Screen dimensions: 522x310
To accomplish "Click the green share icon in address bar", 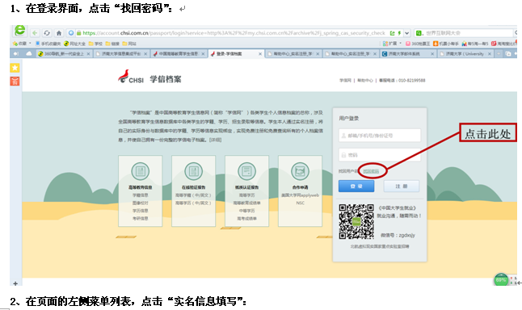I will 392,33.
